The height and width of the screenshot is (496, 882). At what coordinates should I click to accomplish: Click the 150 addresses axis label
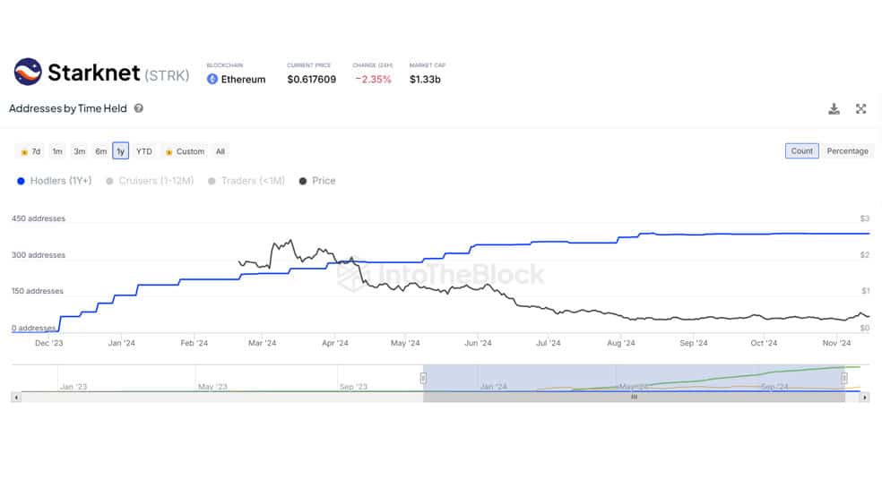(x=37, y=291)
